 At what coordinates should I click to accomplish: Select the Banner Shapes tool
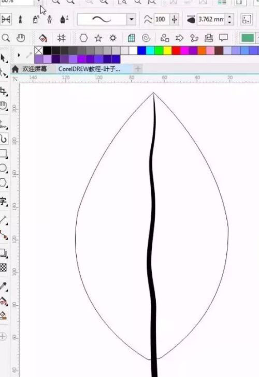click(209, 38)
